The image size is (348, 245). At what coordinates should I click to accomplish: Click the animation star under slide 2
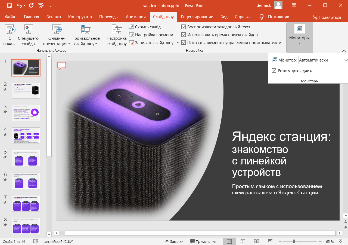[5, 89]
